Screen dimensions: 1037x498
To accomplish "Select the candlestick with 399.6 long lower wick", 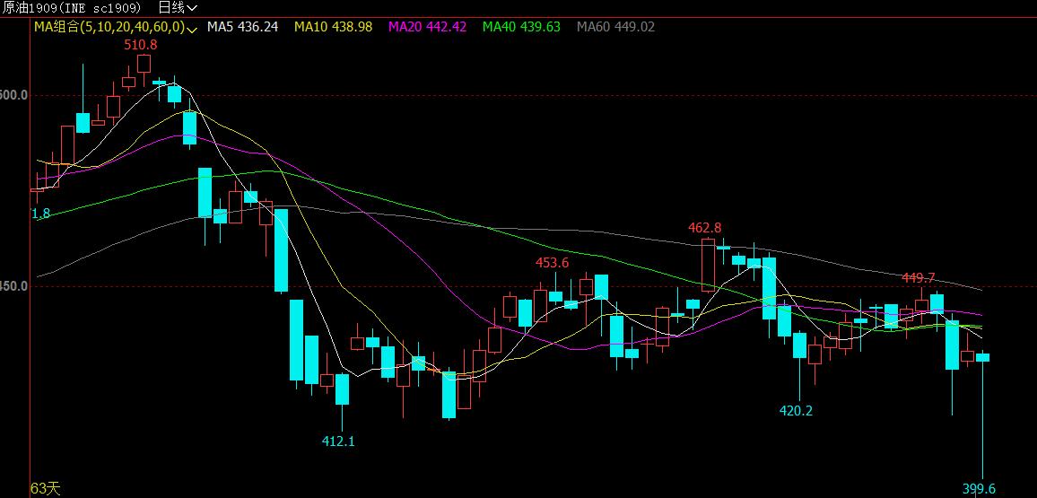I will point(983,415).
